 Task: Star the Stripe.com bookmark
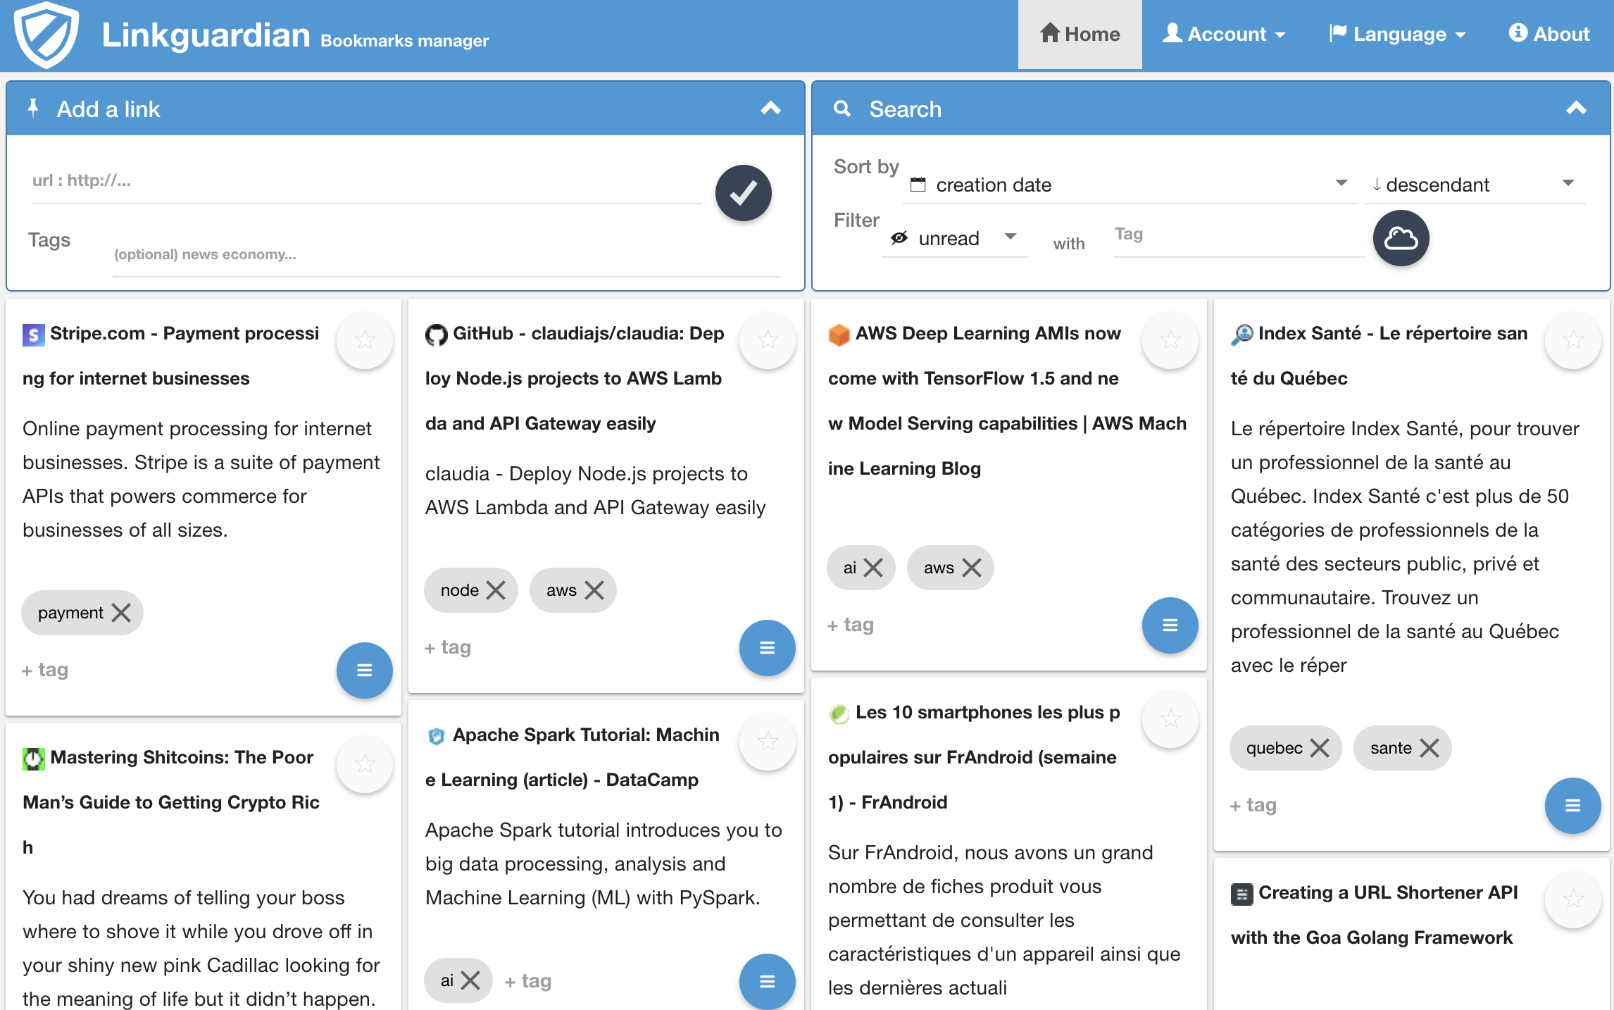(364, 340)
